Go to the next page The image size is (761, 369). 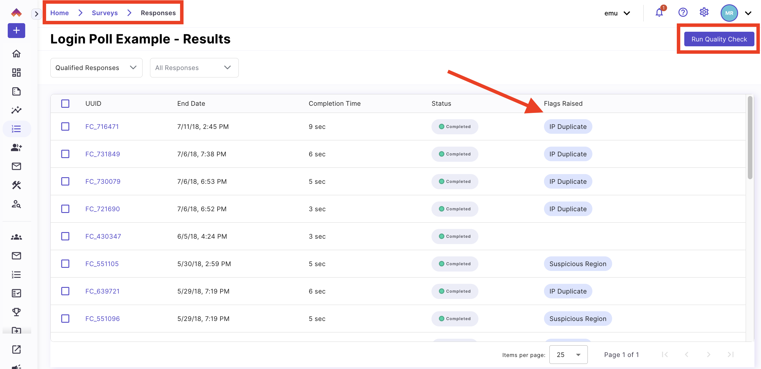[708, 354]
